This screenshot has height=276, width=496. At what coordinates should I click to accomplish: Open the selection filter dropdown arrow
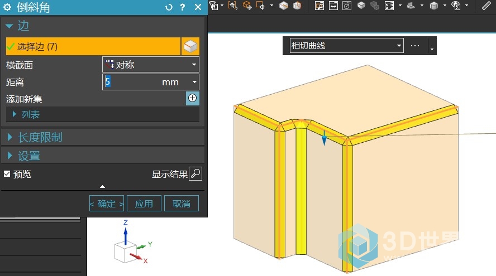(x=222, y=6)
